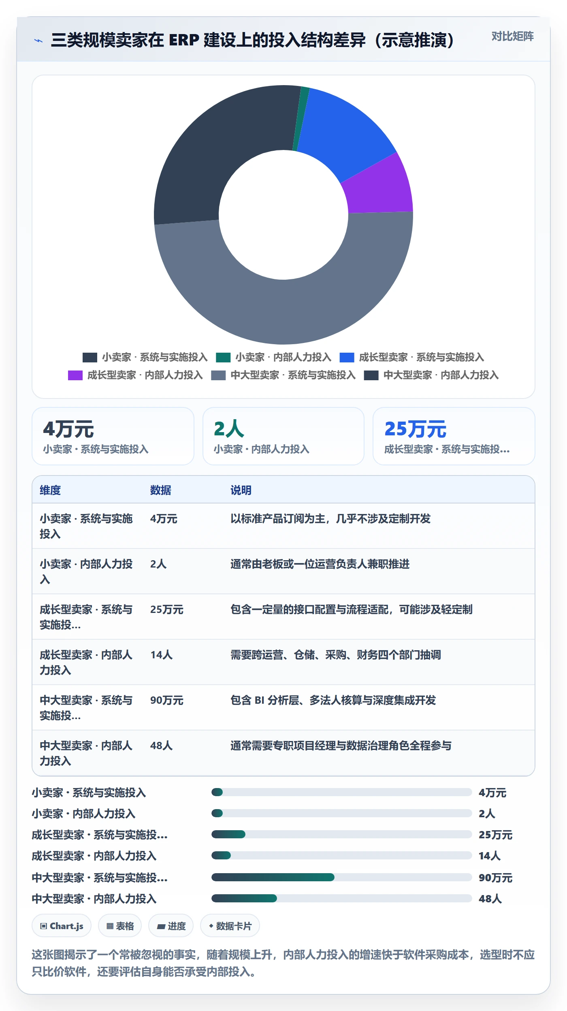Toggle legend swatch for 成长型卖家 · 内部人力投入
The image size is (567, 1011).
(x=75, y=375)
